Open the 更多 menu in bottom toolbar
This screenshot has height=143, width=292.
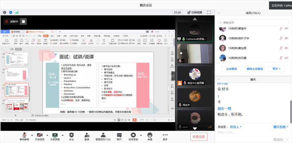pos(165,135)
